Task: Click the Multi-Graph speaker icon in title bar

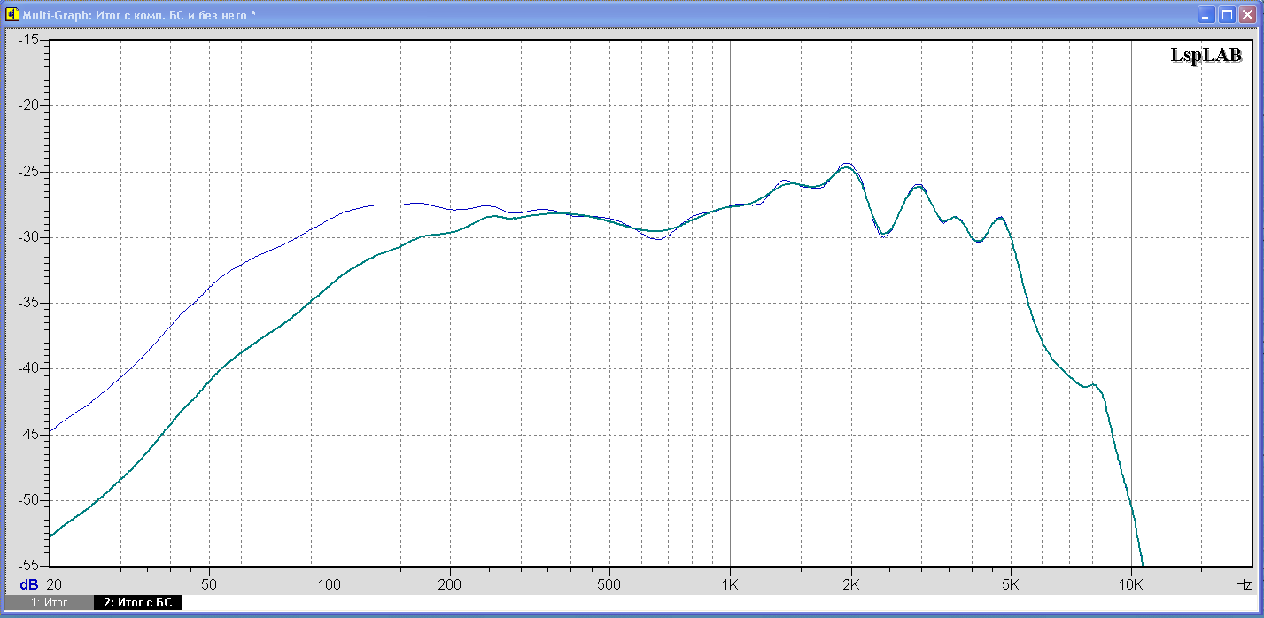Action: pyautogui.click(x=12, y=14)
